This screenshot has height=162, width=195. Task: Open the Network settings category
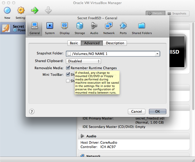(x=109, y=28)
